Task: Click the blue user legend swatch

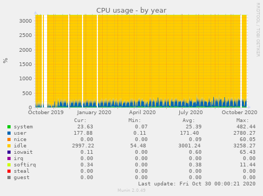Action: pos(9,133)
